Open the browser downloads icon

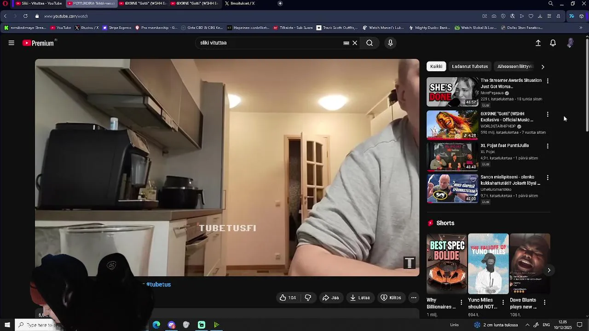540,16
